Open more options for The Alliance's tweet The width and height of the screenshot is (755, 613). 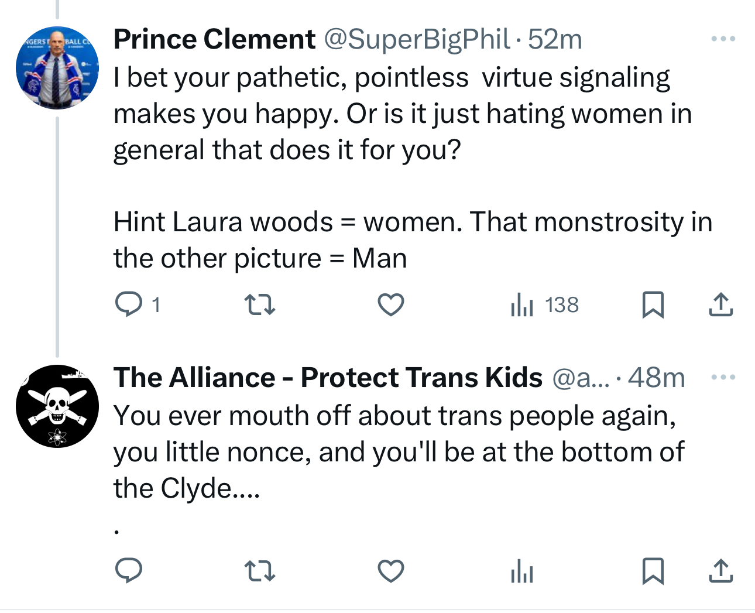point(723,377)
